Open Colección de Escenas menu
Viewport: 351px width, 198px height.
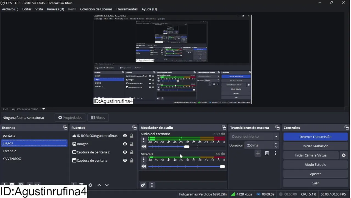[96, 9]
